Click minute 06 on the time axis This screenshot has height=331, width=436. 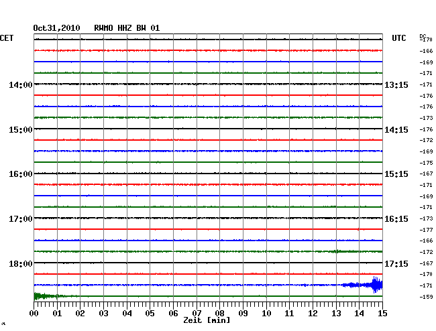pos(173,313)
